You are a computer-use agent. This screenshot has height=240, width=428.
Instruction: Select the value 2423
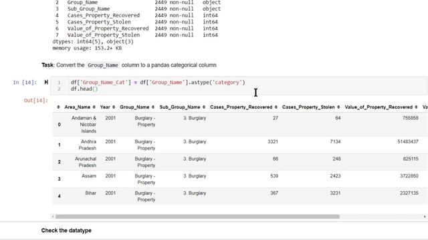pyautogui.click(x=335, y=176)
